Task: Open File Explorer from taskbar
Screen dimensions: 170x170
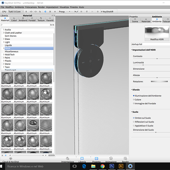Action: [93, 166]
